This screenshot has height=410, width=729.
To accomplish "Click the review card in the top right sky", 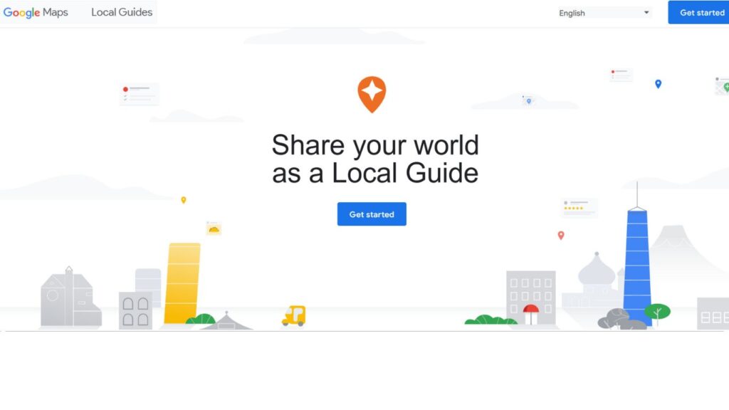I will tap(619, 75).
